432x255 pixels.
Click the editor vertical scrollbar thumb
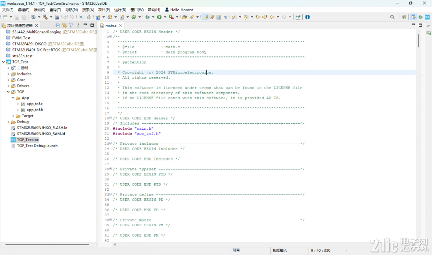click(x=418, y=40)
